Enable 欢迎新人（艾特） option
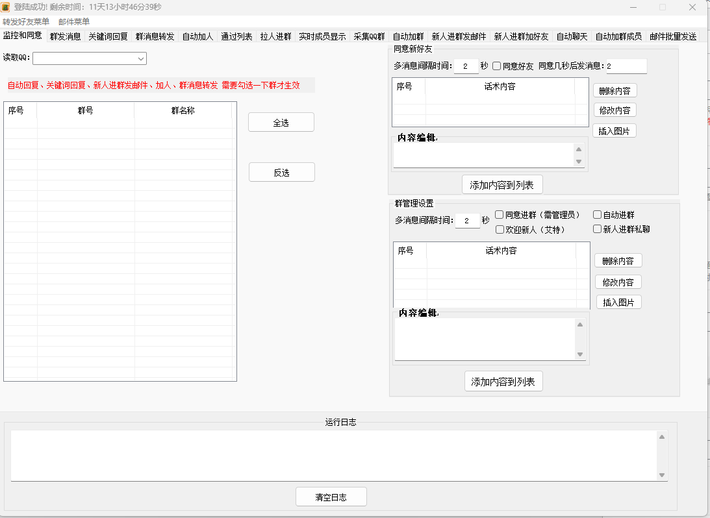710x518 pixels. 500,229
